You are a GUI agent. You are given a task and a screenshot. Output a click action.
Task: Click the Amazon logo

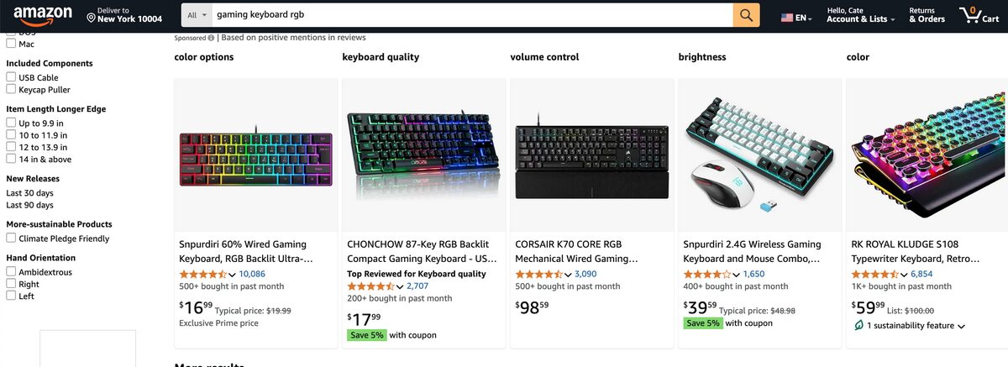(x=38, y=14)
